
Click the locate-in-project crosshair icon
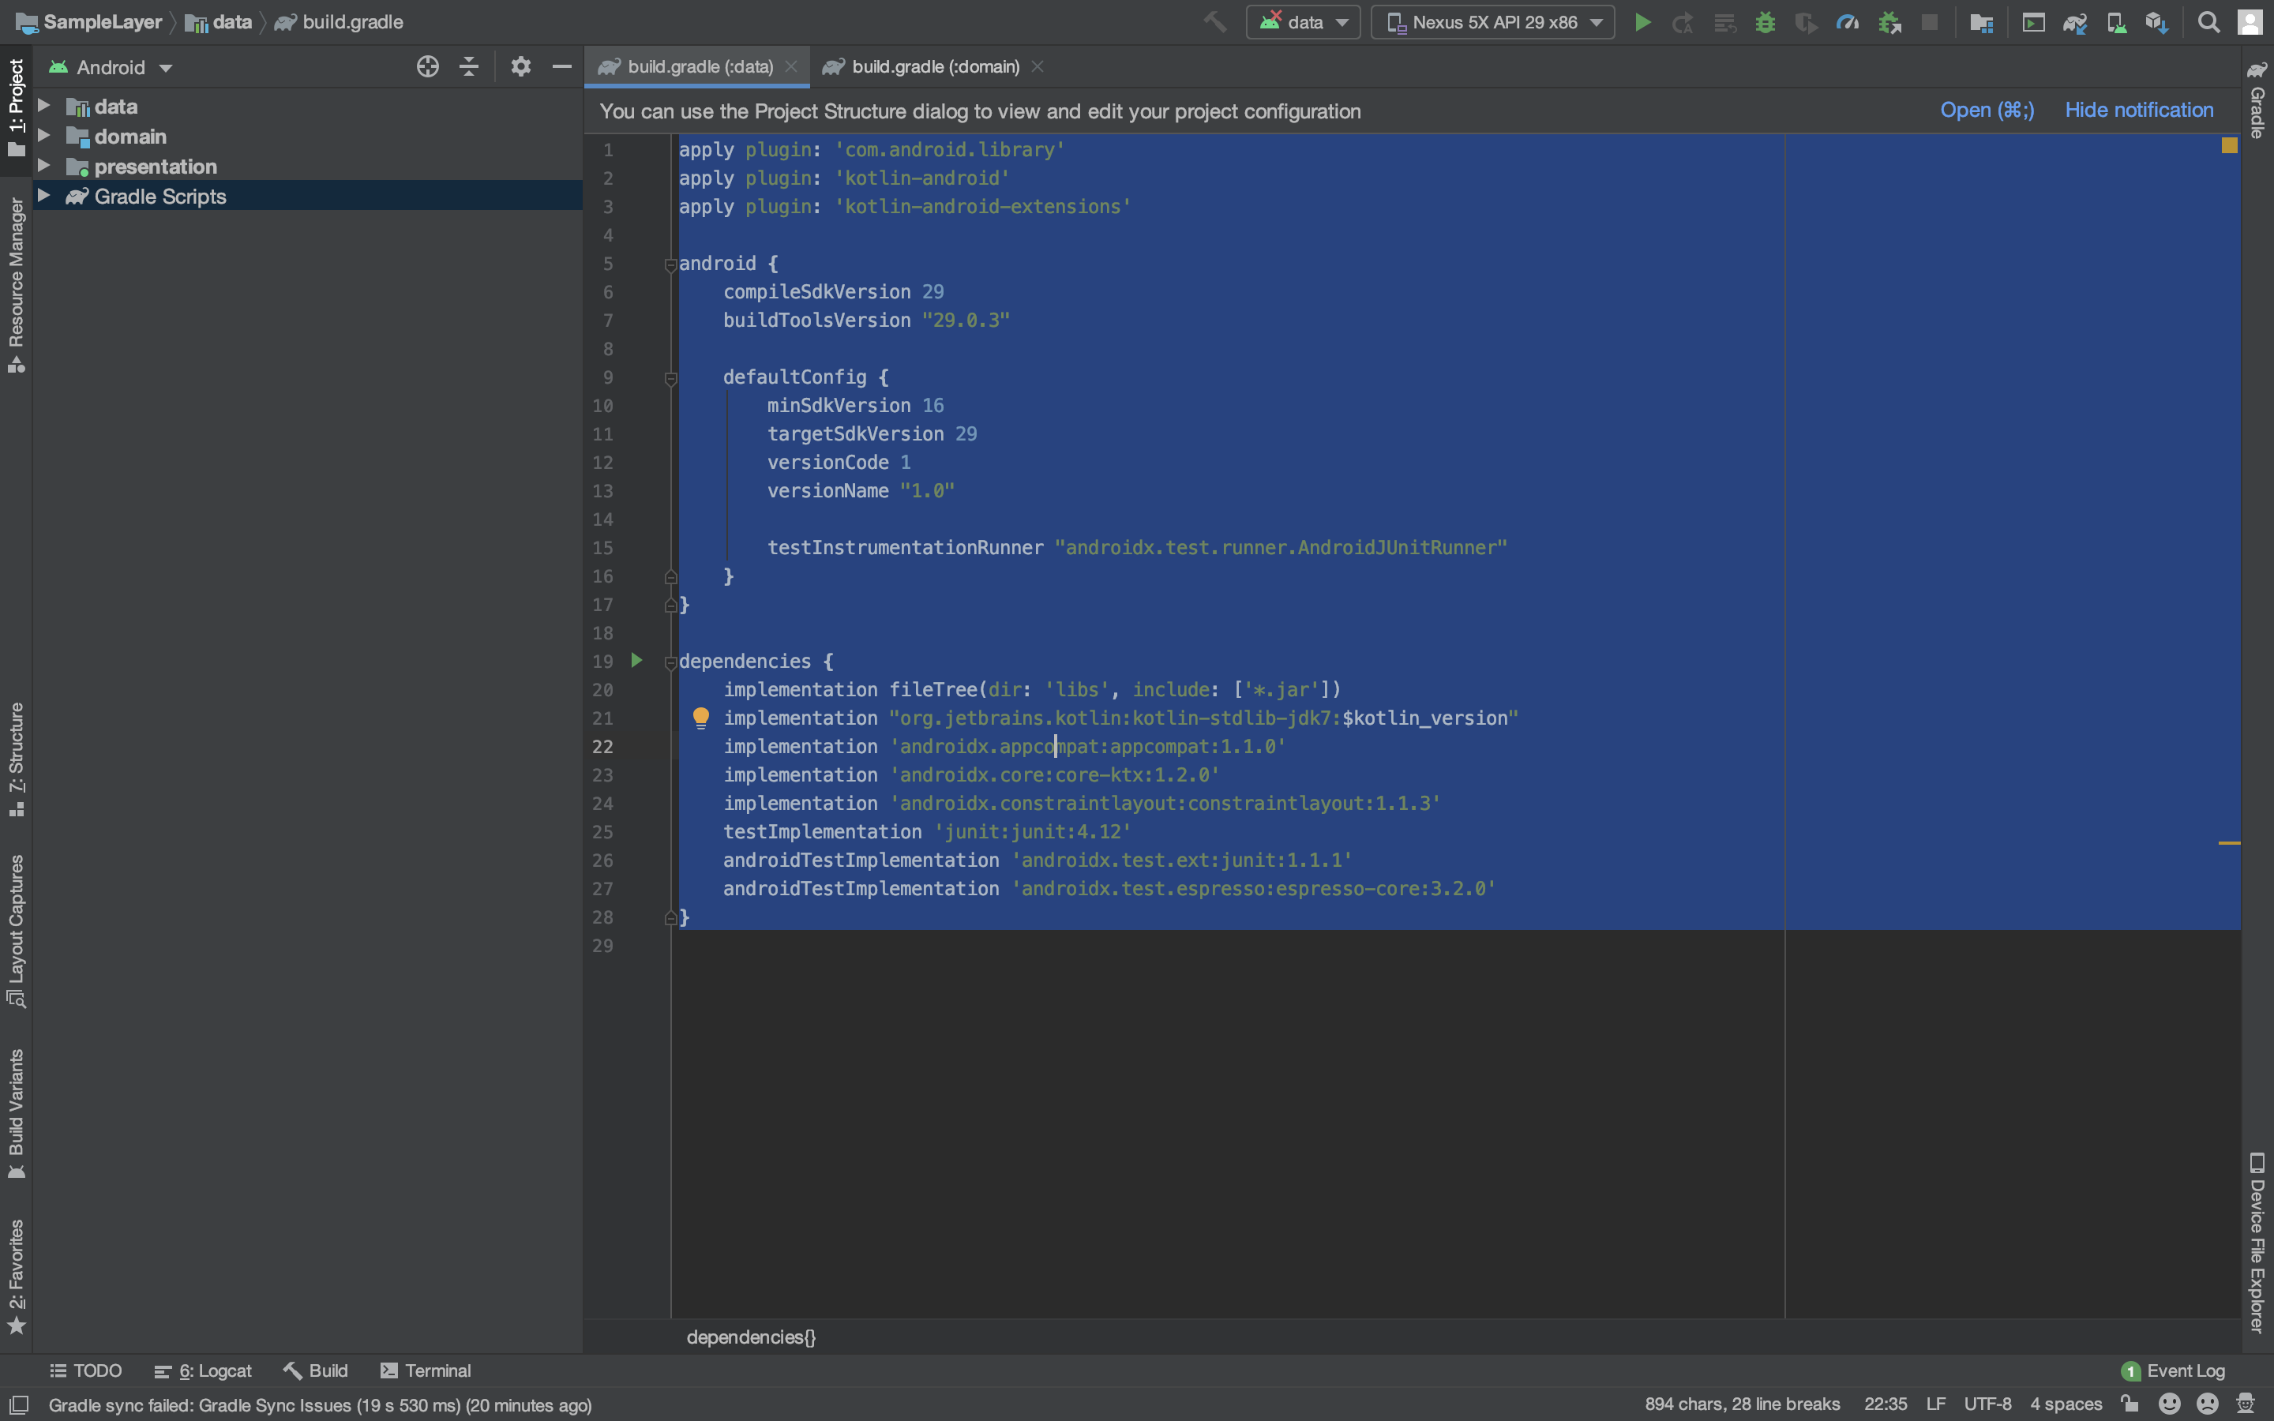[427, 67]
